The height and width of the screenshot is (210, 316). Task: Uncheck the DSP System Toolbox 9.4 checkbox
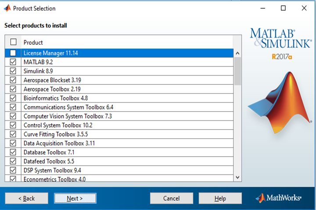13,170
